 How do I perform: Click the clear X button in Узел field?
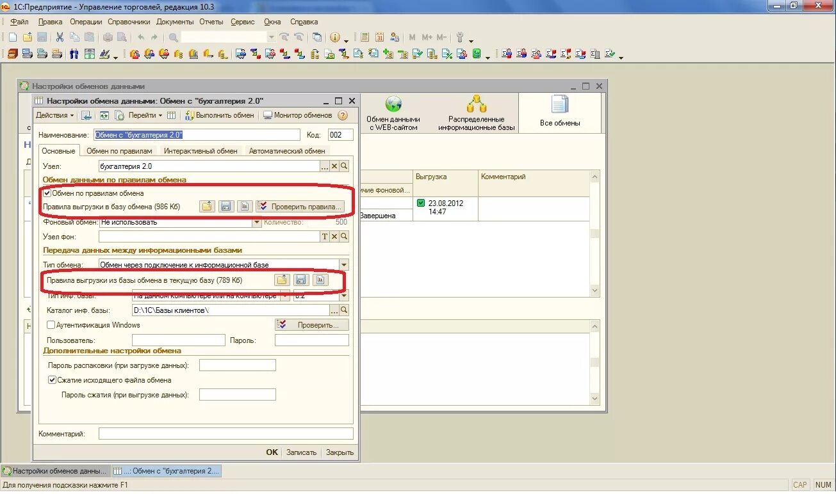[x=334, y=166]
